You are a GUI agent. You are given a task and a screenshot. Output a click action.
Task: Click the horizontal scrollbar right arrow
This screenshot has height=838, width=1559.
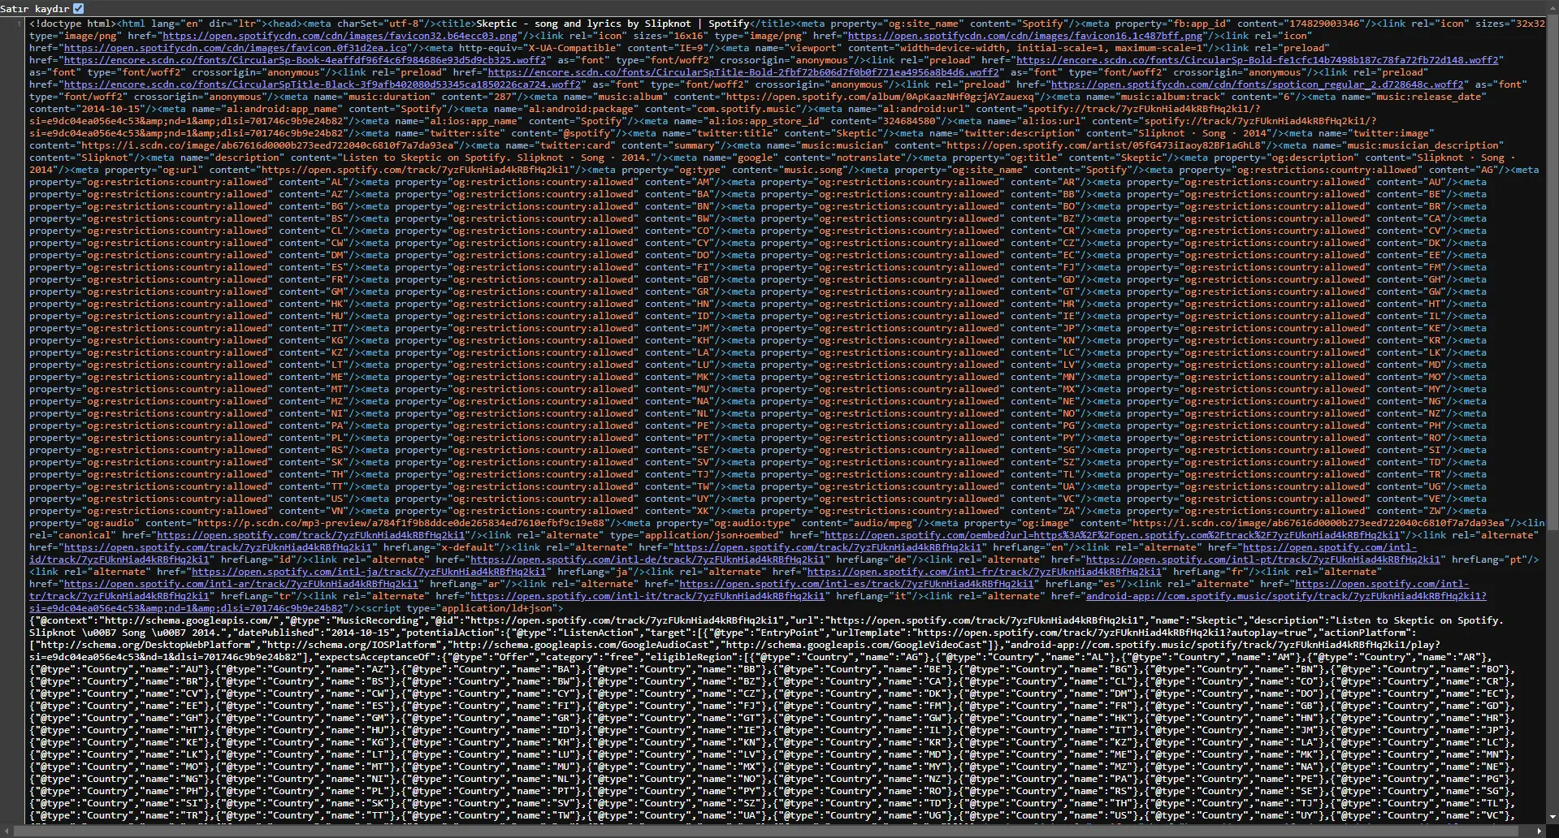[x=1540, y=832]
